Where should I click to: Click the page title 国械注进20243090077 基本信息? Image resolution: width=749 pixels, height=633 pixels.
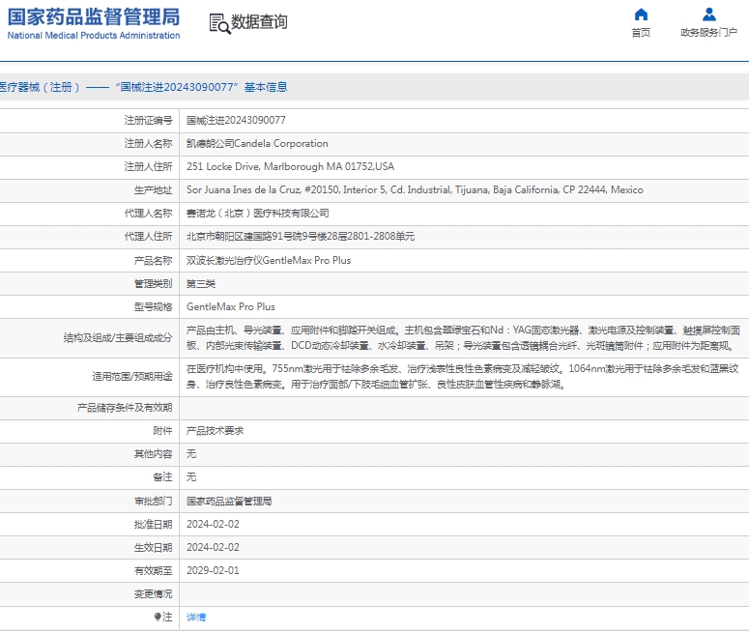pos(202,87)
